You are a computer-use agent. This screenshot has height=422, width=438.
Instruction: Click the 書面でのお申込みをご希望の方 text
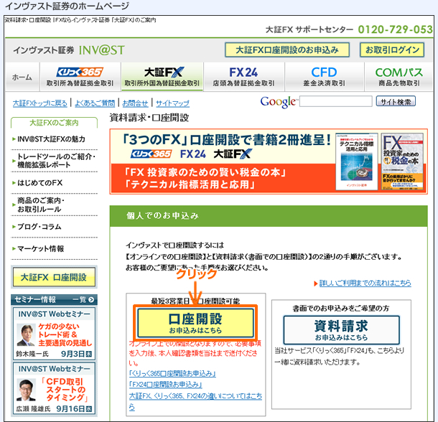(341, 308)
